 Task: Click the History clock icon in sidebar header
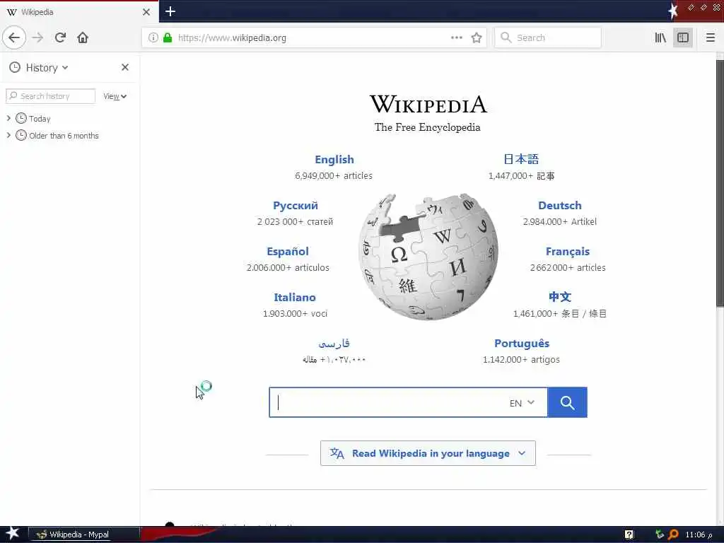tap(15, 67)
